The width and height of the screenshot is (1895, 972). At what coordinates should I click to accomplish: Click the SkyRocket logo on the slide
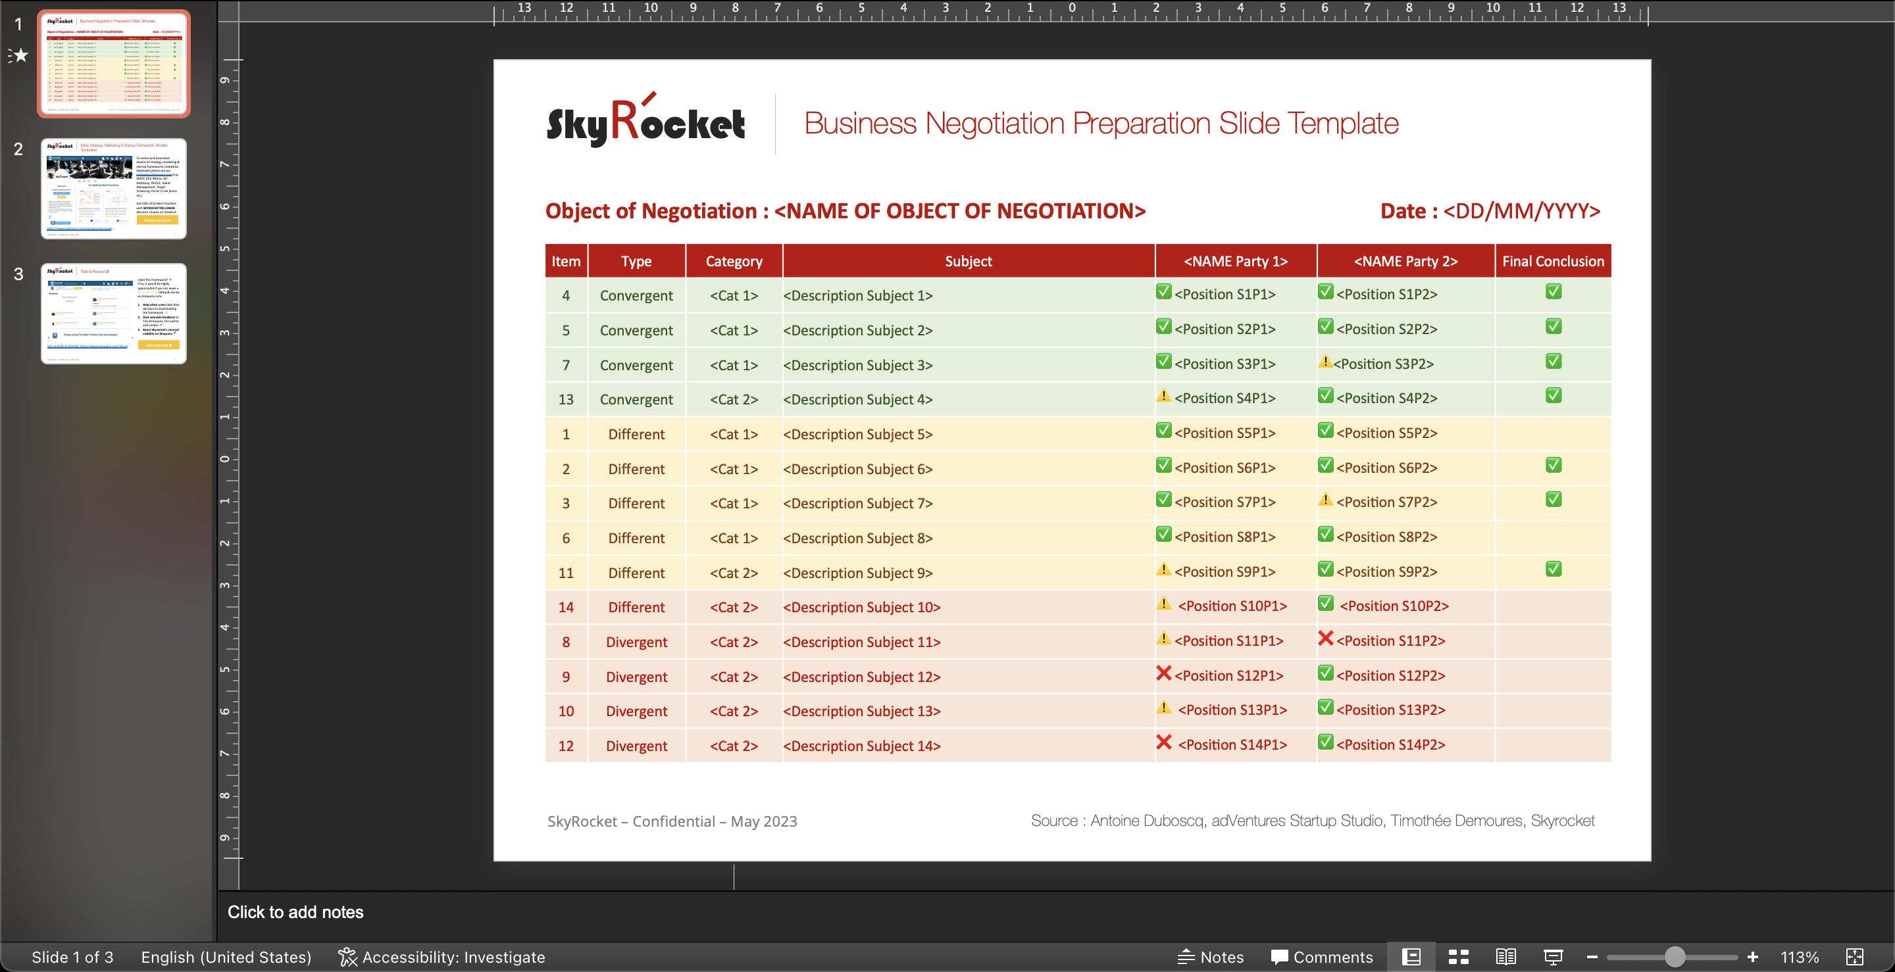click(x=645, y=120)
